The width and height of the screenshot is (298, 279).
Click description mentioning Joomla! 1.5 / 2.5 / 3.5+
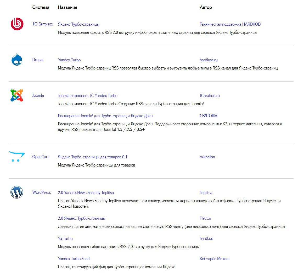point(170,127)
